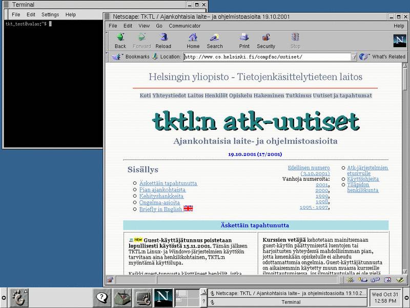Open the Bookmarks quickfile menu
410x308 pixels.
130,56
